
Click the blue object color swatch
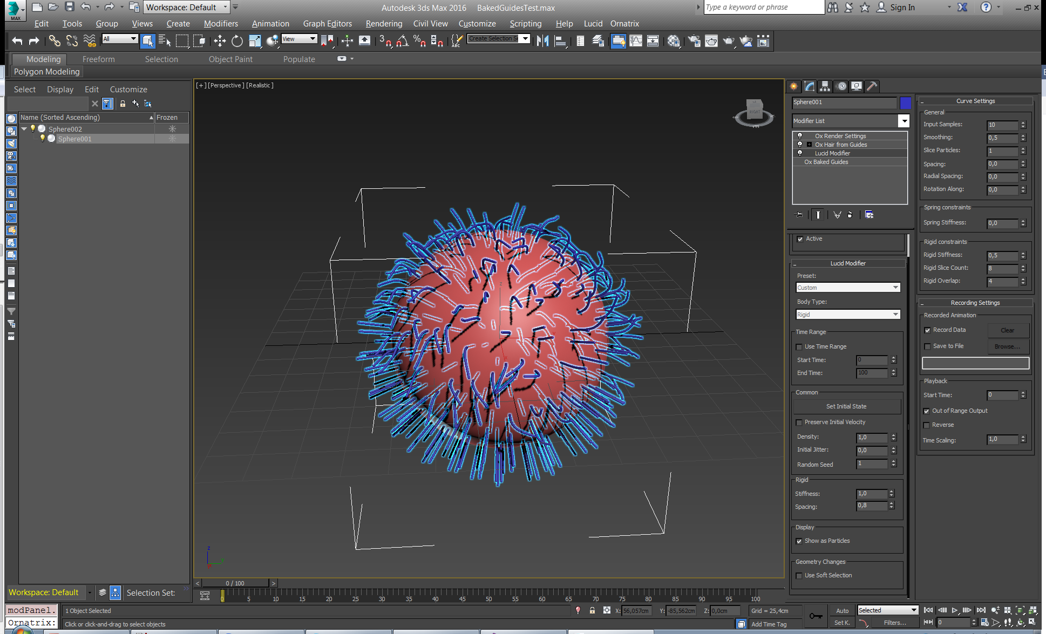tap(905, 103)
